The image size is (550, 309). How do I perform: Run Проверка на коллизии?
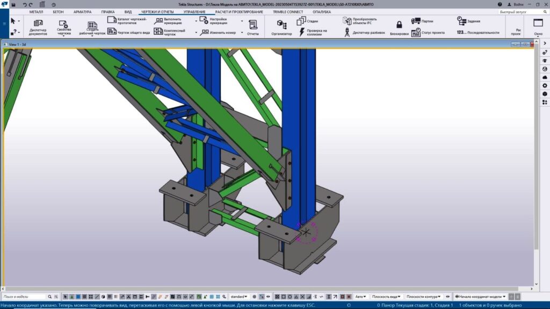[x=313, y=32]
